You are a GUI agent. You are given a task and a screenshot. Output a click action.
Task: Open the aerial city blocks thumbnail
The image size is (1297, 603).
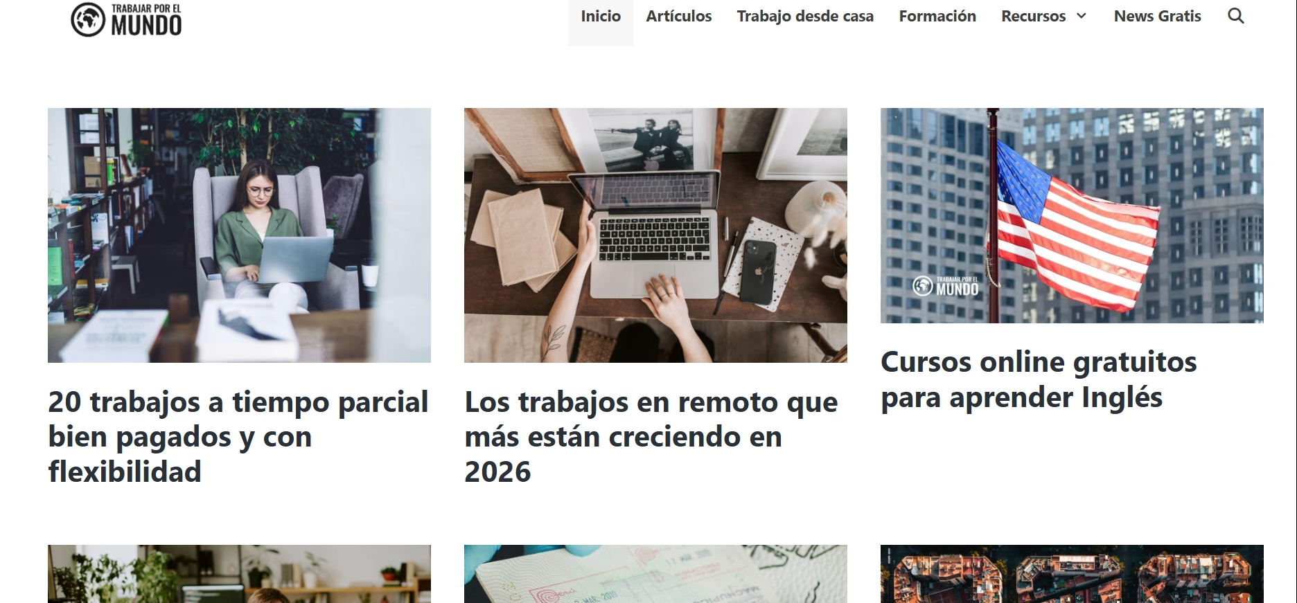coord(1072,574)
